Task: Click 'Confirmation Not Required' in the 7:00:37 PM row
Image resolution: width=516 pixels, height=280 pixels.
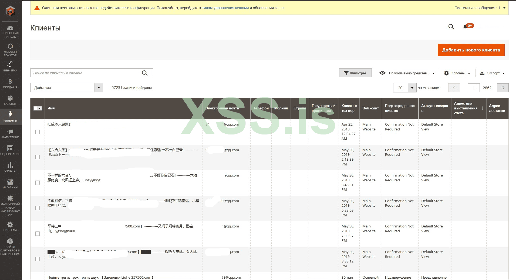Action: coord(399,229)
